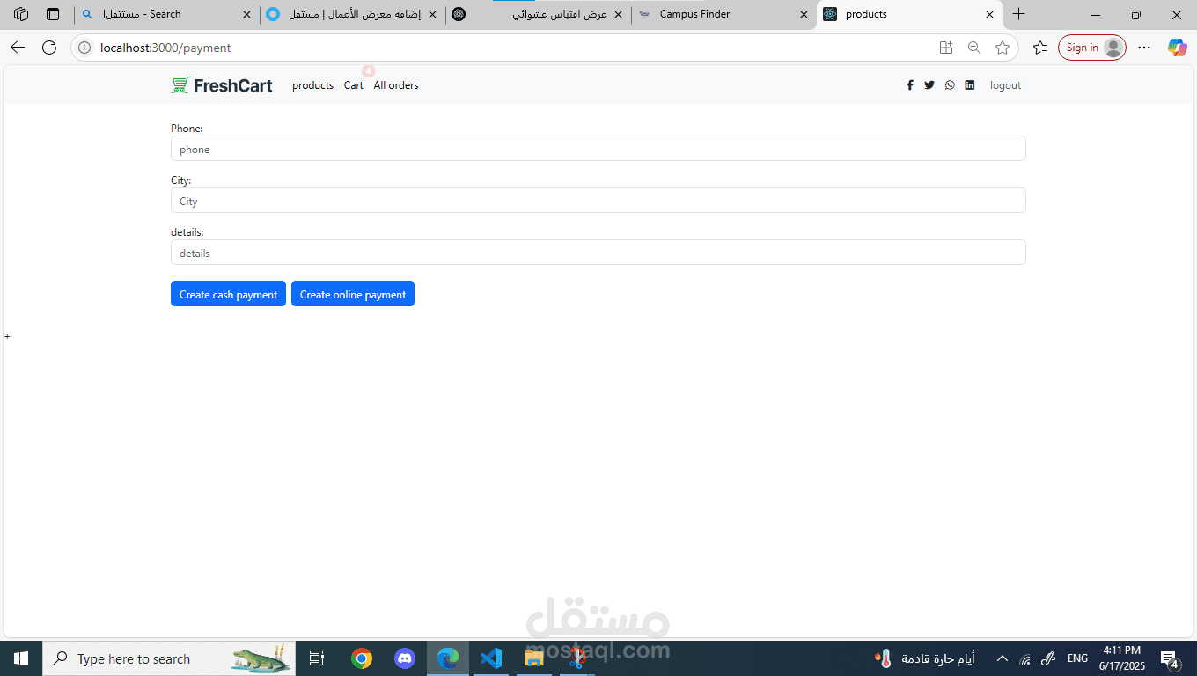Launch Chrome from the taskbar
The width and height of the screenshot is (1197, 676).
coord(361,658)
